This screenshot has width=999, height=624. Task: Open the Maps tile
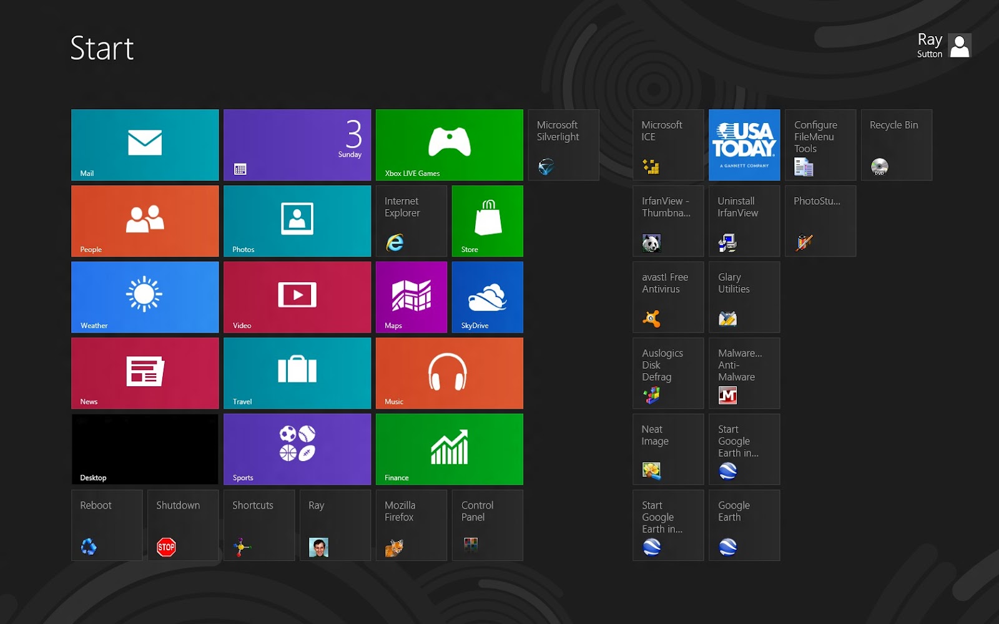[x=411, y=298]
